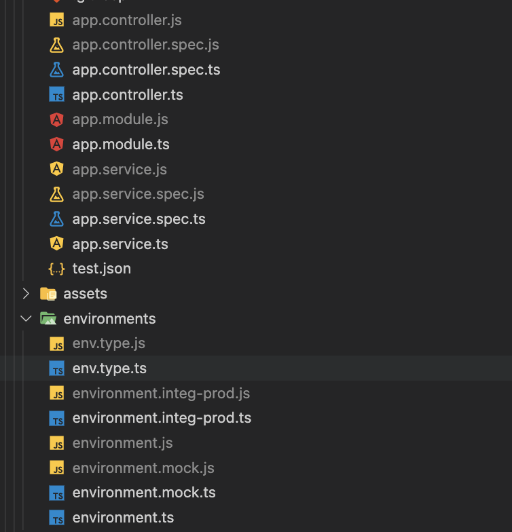512x532 pixels.
Task: Select the assets folder name
Action: point(86,294)
